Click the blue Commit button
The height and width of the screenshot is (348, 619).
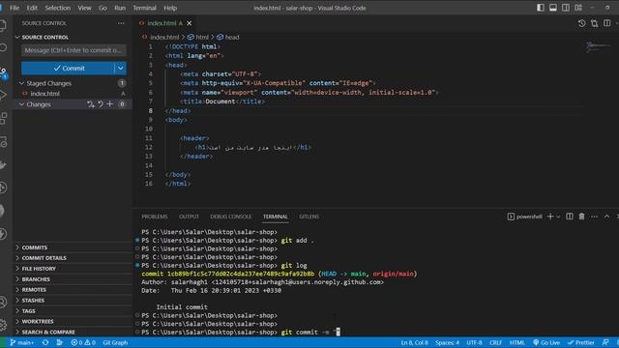coord(69,69)
